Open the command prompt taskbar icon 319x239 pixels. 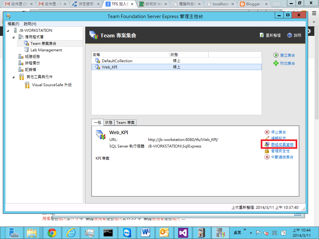[x=108, y=232]
